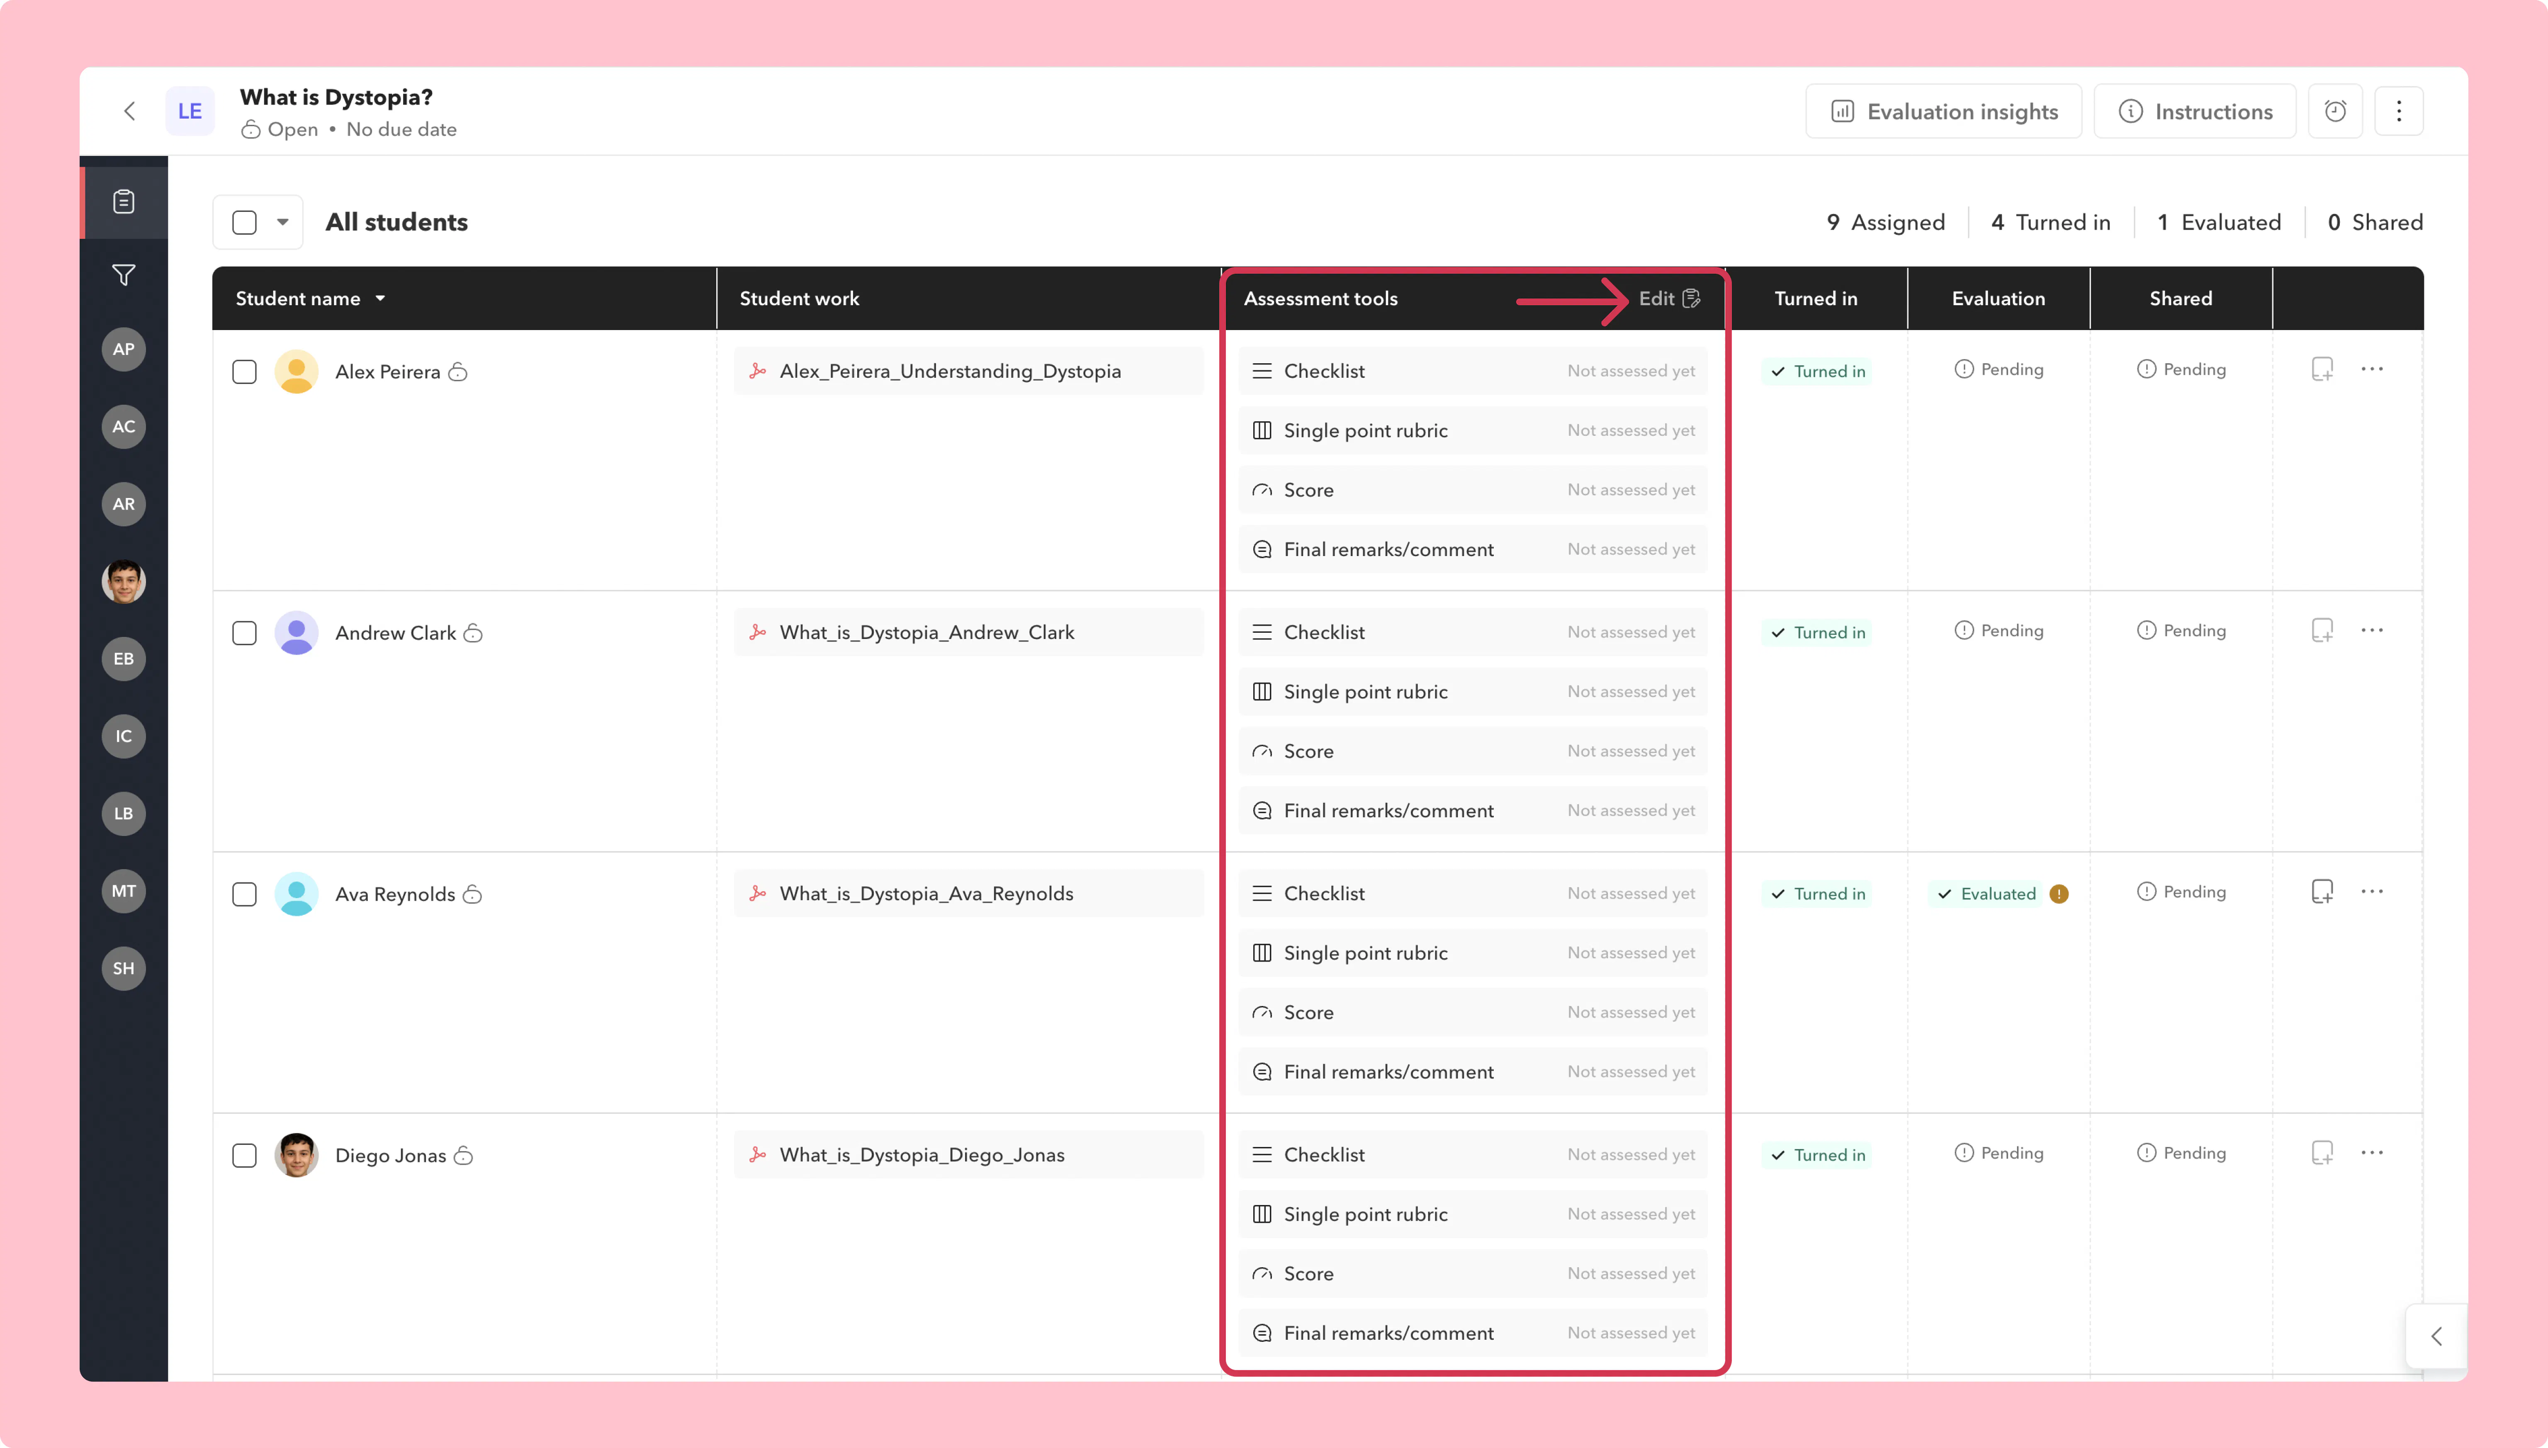Select the MT student avatar in sidebar

[123, 892]
